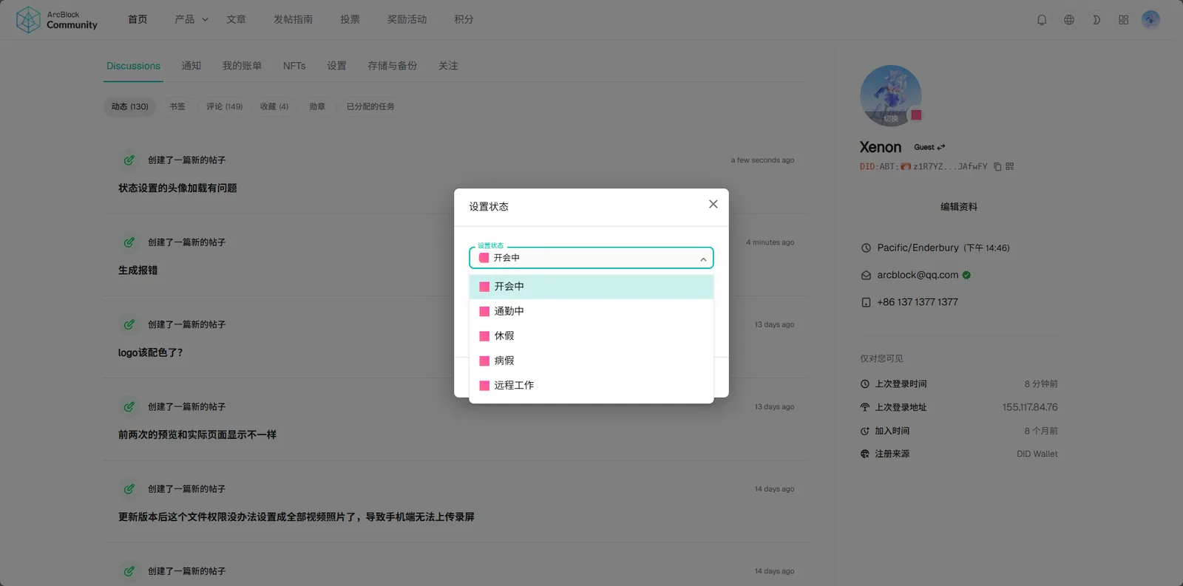Switch to the 通知 tab
The image size is (1183, 586).
(x=191, y=66)
